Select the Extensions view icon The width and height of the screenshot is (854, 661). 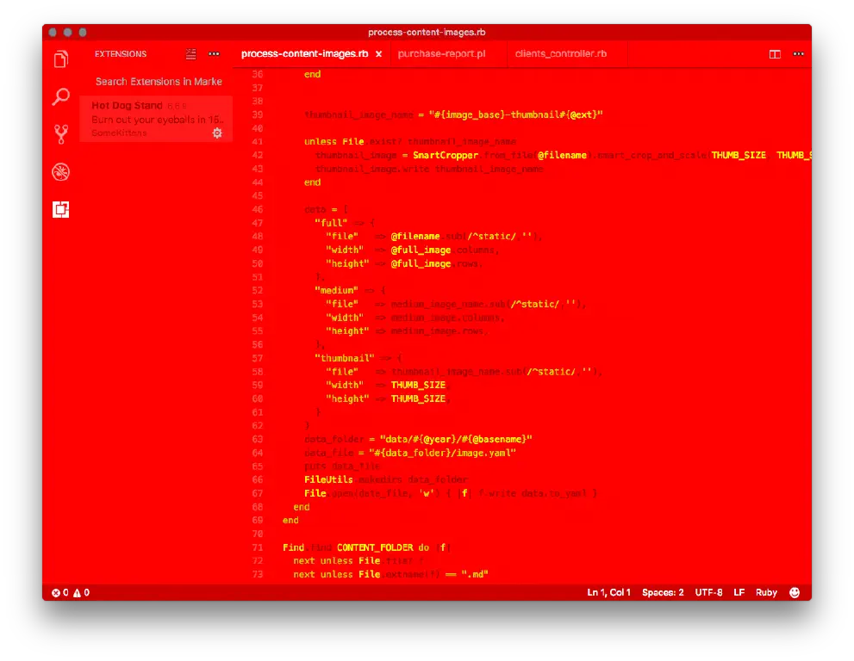[x=61, y=209]
